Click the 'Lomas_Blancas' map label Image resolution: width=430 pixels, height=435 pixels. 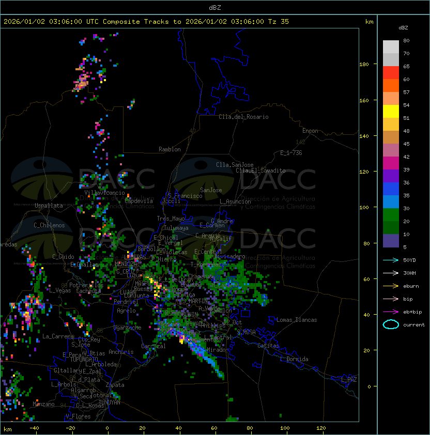coord(297,320)
